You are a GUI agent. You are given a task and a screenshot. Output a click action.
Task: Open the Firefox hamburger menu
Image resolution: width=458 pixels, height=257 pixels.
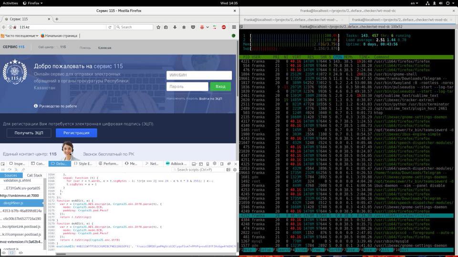click(x=234, y=27)
